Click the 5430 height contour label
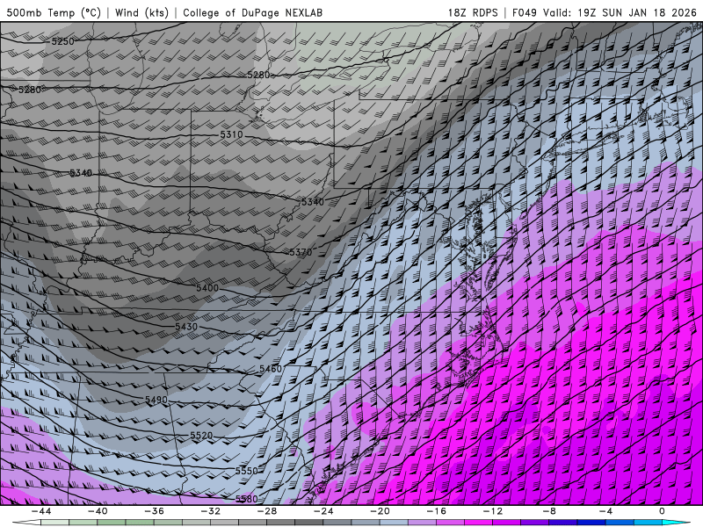The height and width of the screenshot is (527, 703). [x=186, y=327]
